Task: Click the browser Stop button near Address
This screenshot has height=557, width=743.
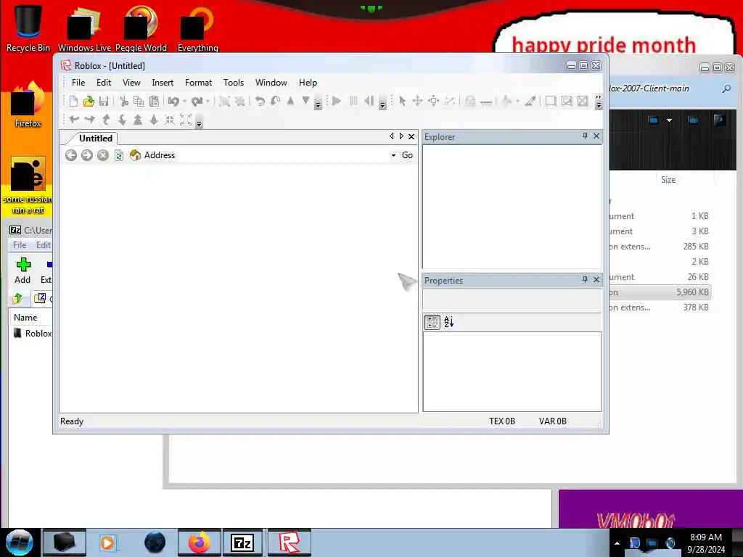Action: pyautogui.click(x=103, y=155)
